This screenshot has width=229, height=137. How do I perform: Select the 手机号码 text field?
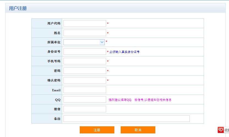pos(85,61)
